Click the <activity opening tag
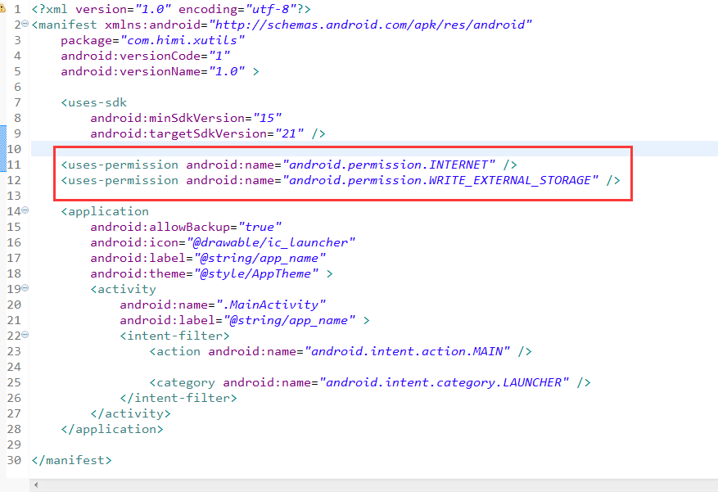This screenshot has width=718, height=492. coord(123,289)
